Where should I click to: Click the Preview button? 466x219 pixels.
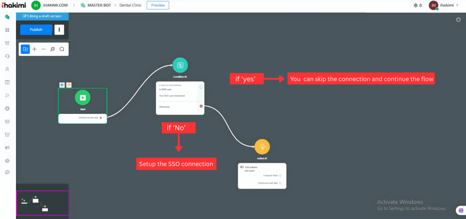click(157, 5)
